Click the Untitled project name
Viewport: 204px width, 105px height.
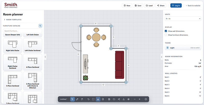pyautogui.click(x=63, y=99)
